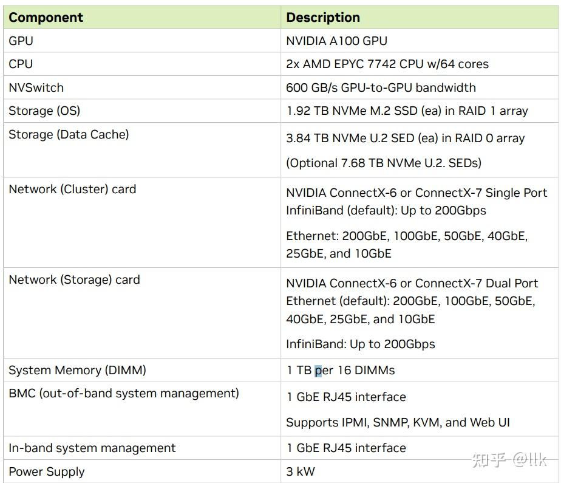The height and width of the screenshot is (483, 561).
Task: Select the Power Supply cell
Action: [142, 471]
